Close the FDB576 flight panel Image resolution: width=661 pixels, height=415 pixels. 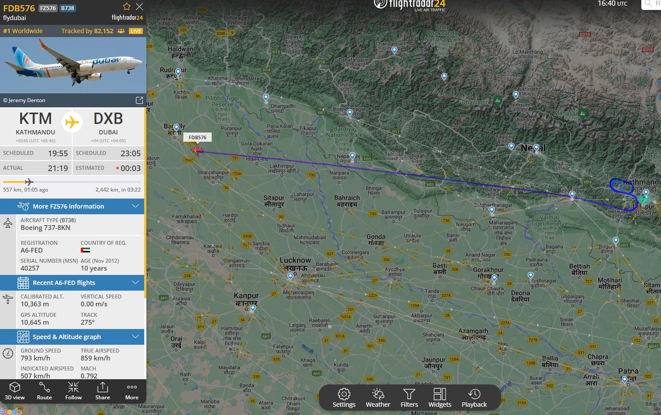point(139,7)
